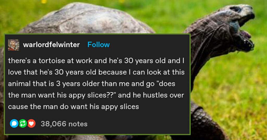
Task: Open the warlordfelwinter username link
Action: 51,45
